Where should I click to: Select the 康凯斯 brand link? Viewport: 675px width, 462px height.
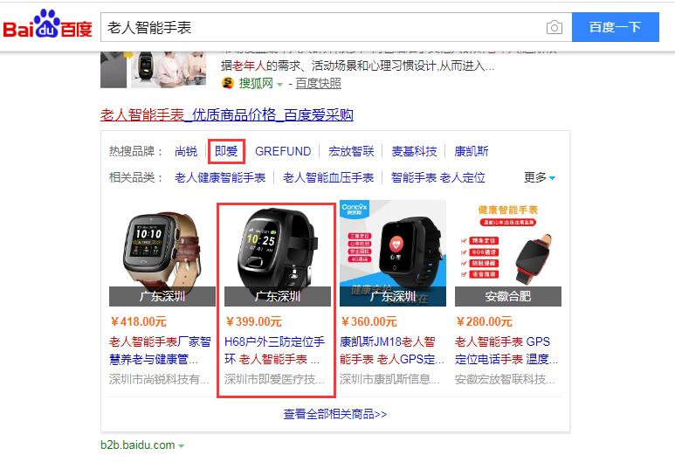point(472,152)
